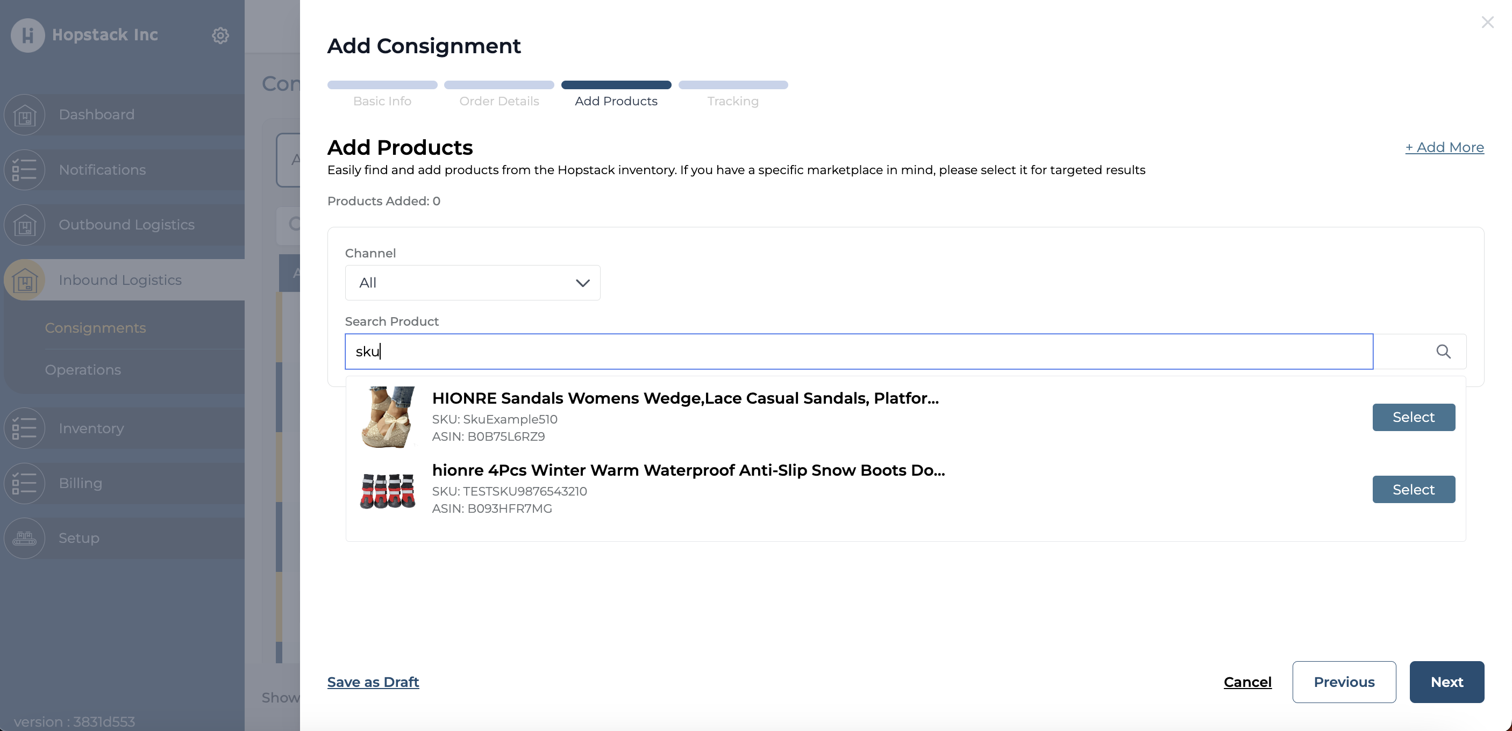Select the Snow Boots product
Image resolution: width=1512 pixels, height=731 pixels.
tap(1413, 489)
